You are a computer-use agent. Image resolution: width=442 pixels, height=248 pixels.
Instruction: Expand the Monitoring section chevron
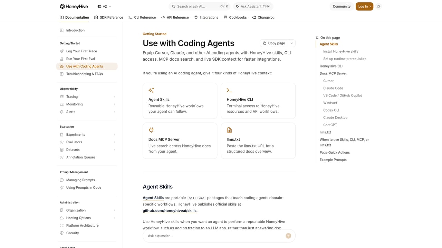coord(114,104)
